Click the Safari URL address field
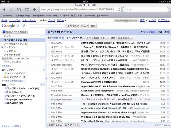The image size is (171, 128). coord(81,10)
